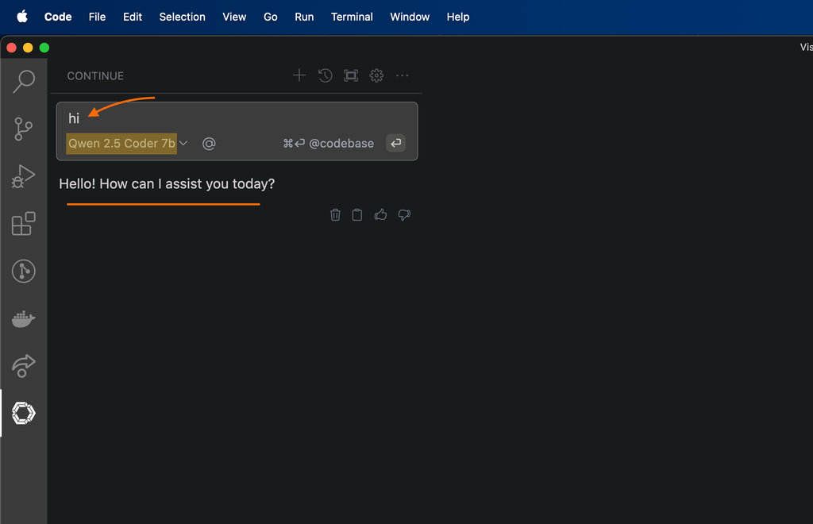Screen dimensions: 813x524
Task: Submit the prompt with the enter button
Action: (395, 143)
